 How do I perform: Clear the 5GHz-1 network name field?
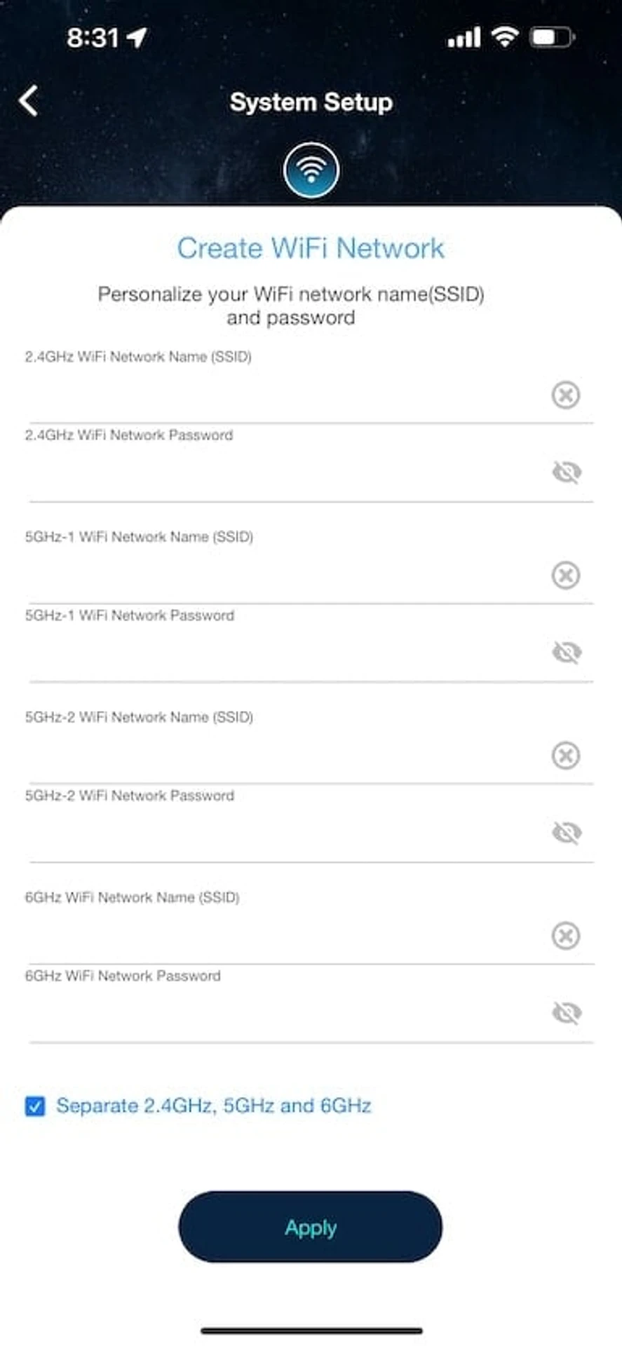tap(566, 575)
